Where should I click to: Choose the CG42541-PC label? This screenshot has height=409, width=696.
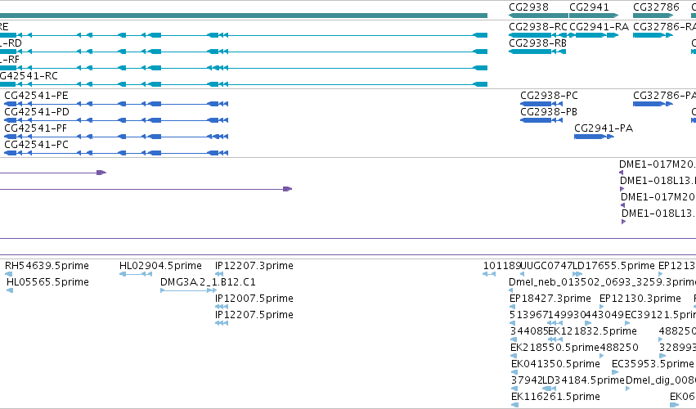[x=37, y=145]
